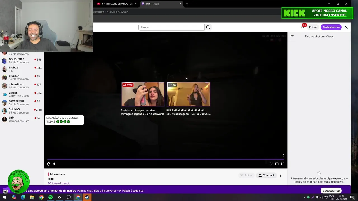The image size is (358, 201).
Task: Close the IRIRI - Twitch tab
Action: [x=180, y=4]
